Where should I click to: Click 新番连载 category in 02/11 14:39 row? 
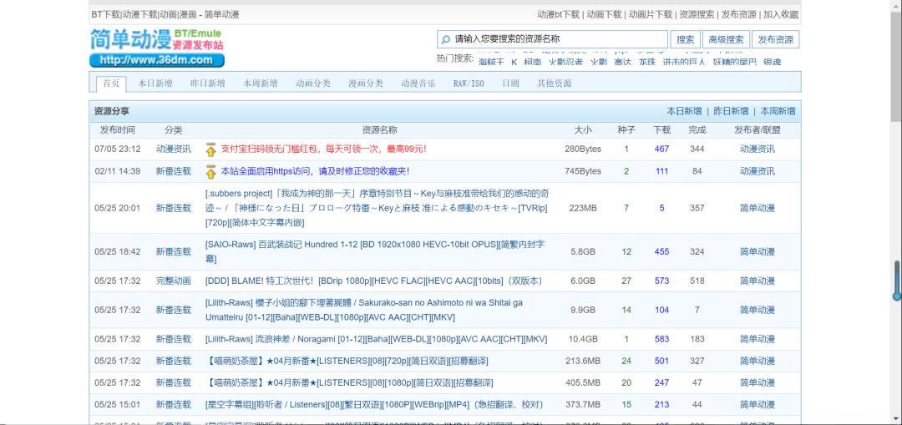(173, 171)
